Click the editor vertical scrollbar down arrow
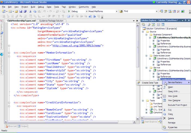 coord(138,119)
